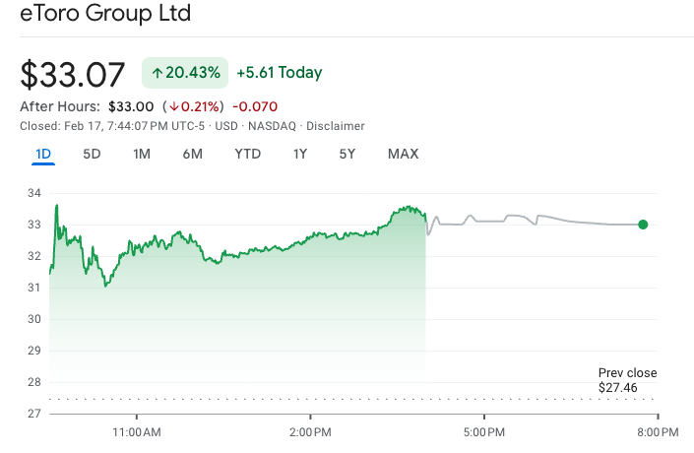The image size is (694, 453).
Task: Select the YTD range tab
Action: click(x=248, y=154)
